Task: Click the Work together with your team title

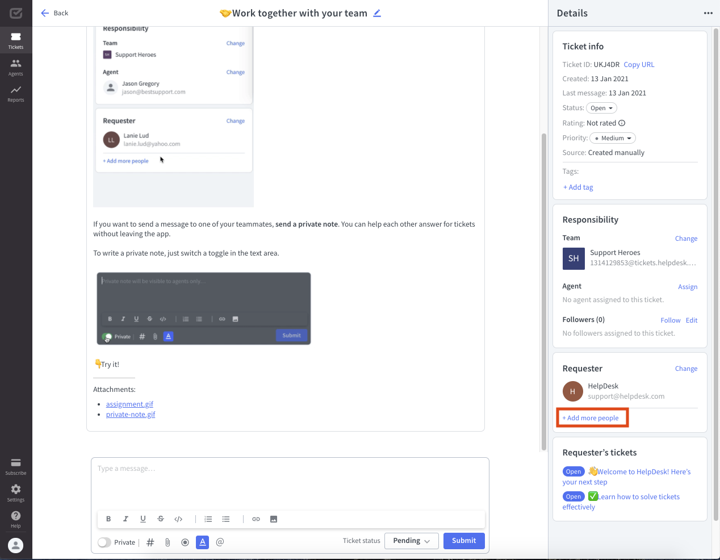Action: pos(294,13)
